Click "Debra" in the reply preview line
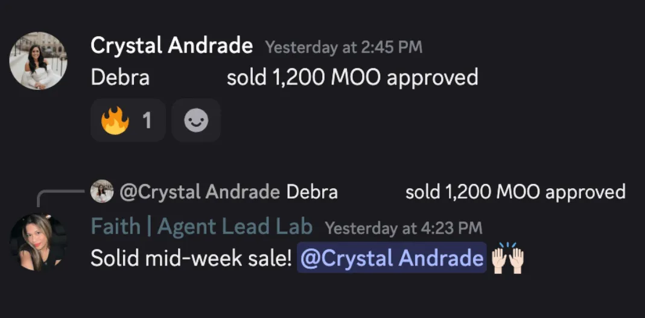645x318 pixels. point(311,192)
